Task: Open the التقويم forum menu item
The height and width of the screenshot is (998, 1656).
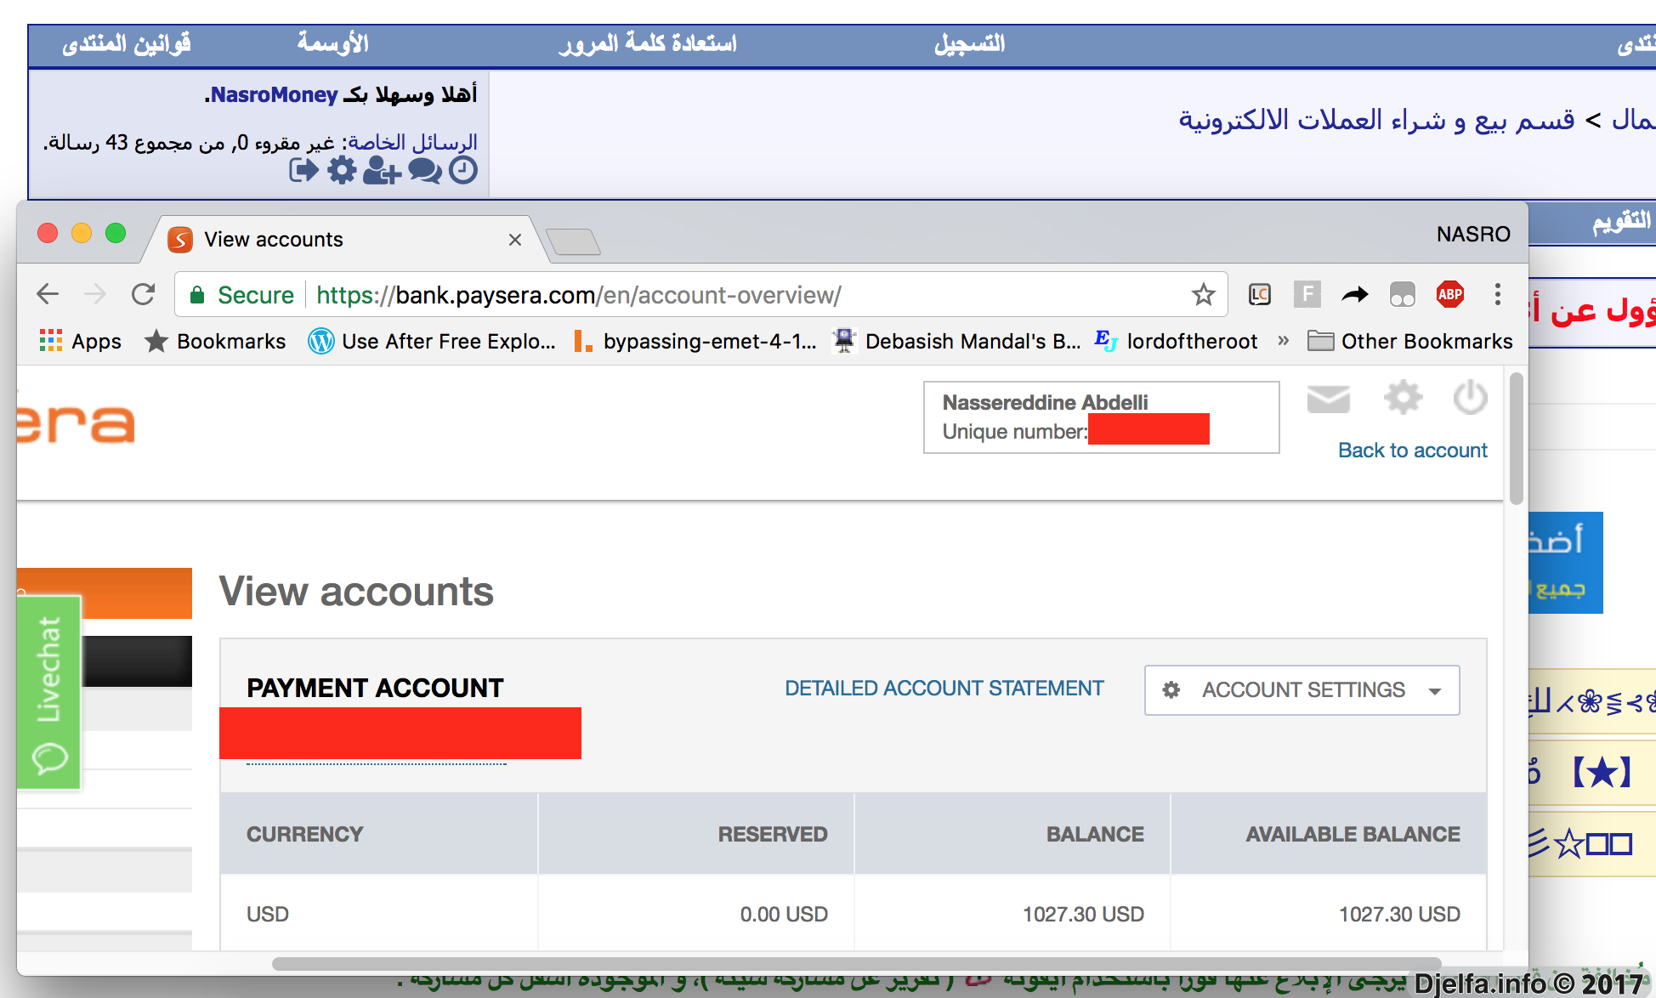Action: (x=1622, y=223)
